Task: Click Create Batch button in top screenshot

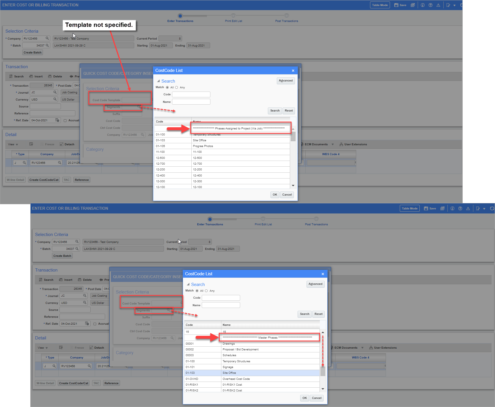Action: [x=33, y=53]
